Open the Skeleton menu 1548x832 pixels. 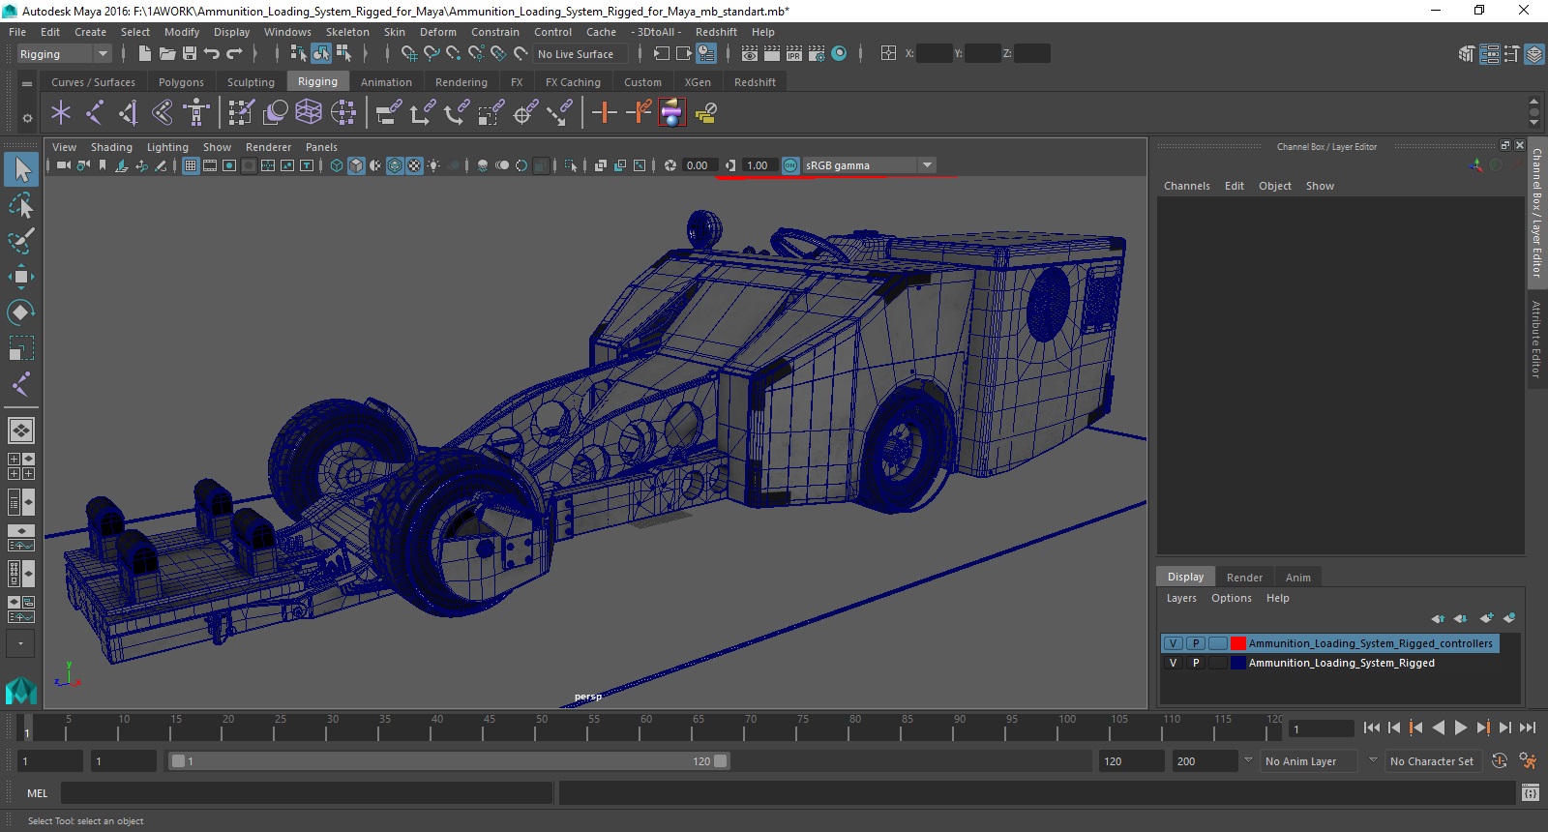coord(347,32)
